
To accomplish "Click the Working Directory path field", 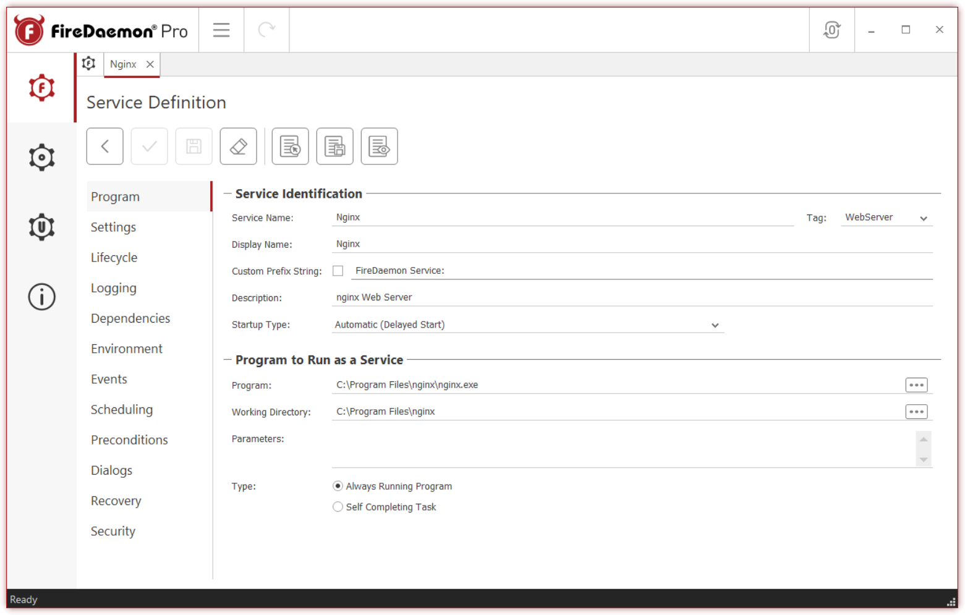I will (x=617, y=412).
